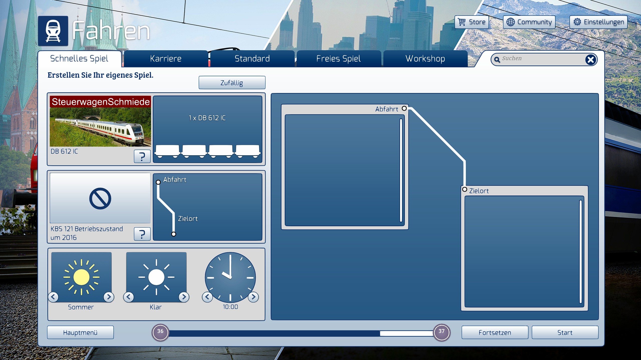
Task: Click the experience progress bar
Action: [300, 333]
